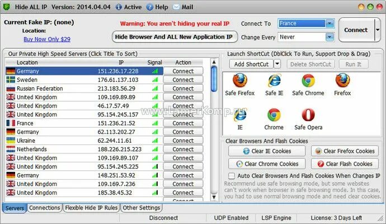Image resolution: width=386 pixels, height=224 pixels.
Task: Connect to Ukraine 62.244.11.61 server
Action: (183, 141)
